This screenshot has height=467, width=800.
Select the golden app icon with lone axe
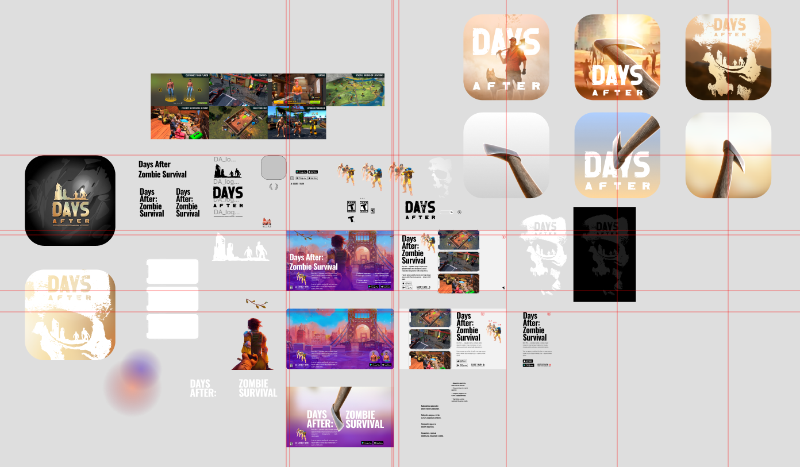pyautogui.click(x=728, y=155)
